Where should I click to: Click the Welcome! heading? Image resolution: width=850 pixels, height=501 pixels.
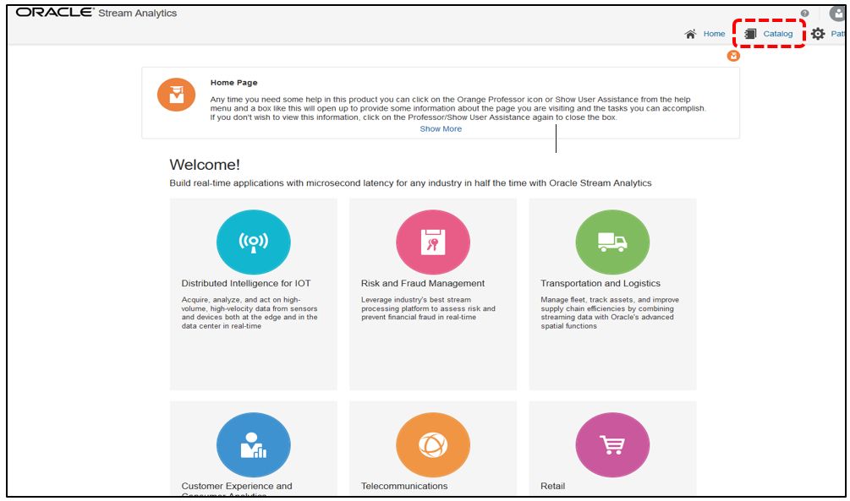205,165
